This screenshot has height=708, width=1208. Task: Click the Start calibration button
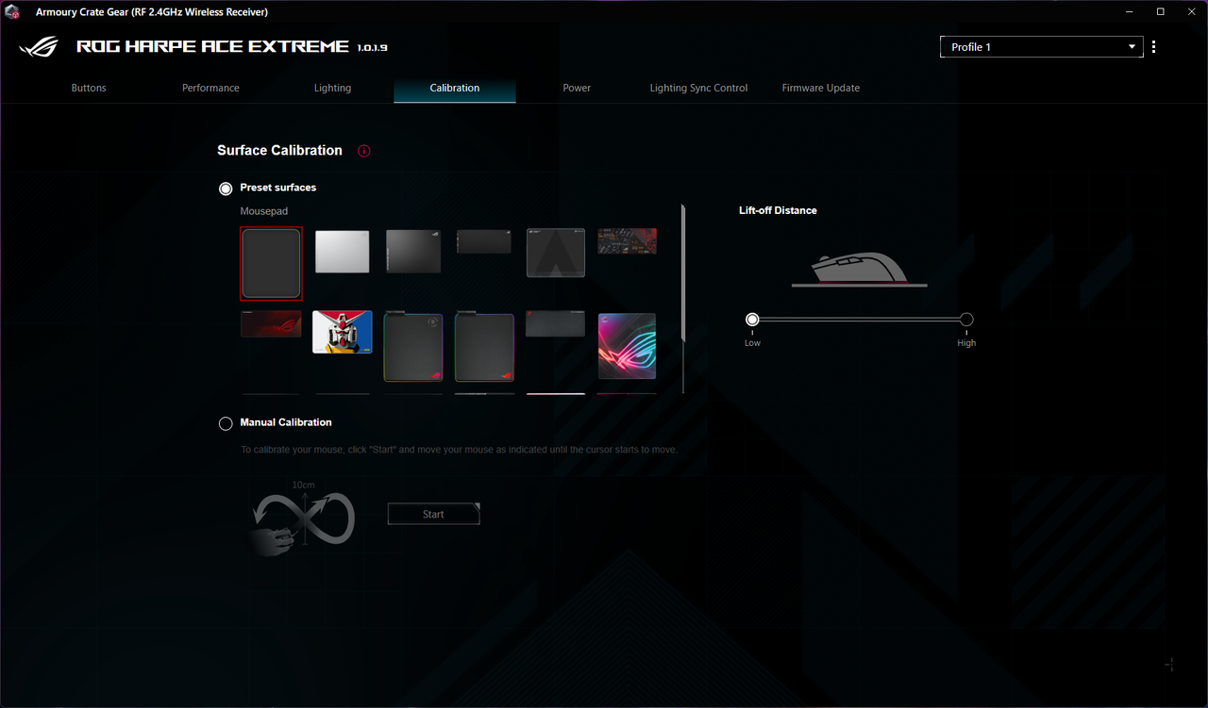click(x=433, y=514)
